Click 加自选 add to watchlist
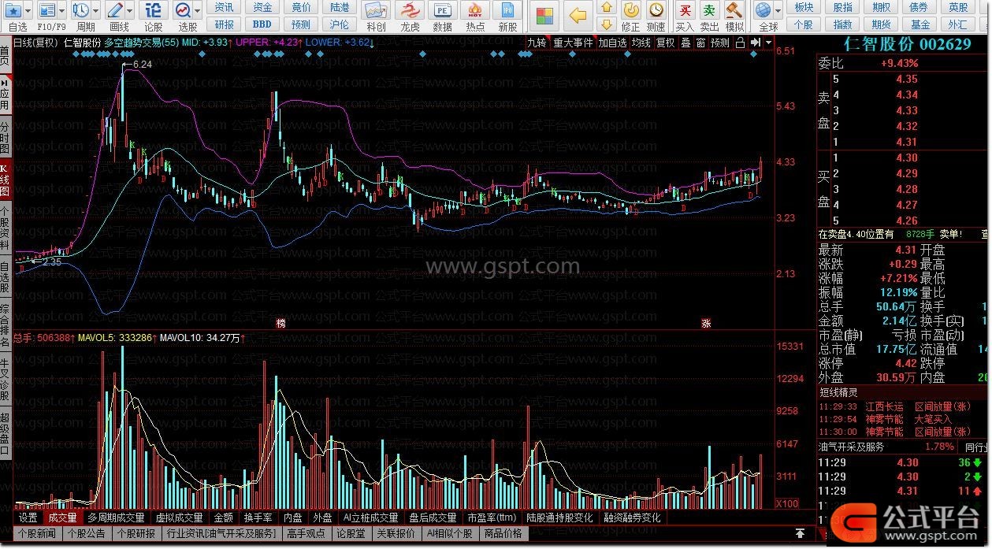Image resolution: width=992 pixels, height=549 pixels. 612,43
